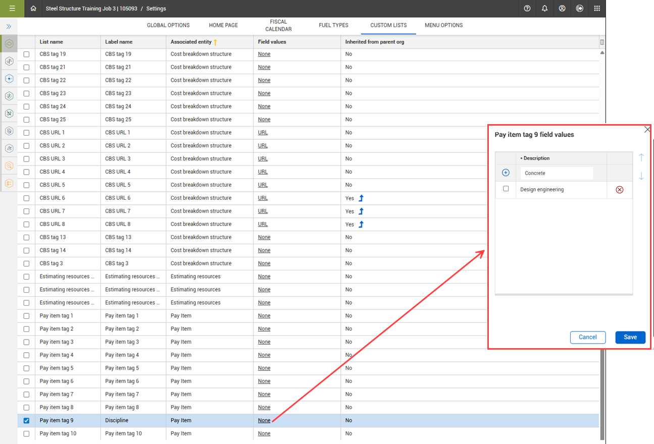Viewport: 654px width, 444px height.
Task: Click the Settings breadcrumb text
Action: (156, 9)
